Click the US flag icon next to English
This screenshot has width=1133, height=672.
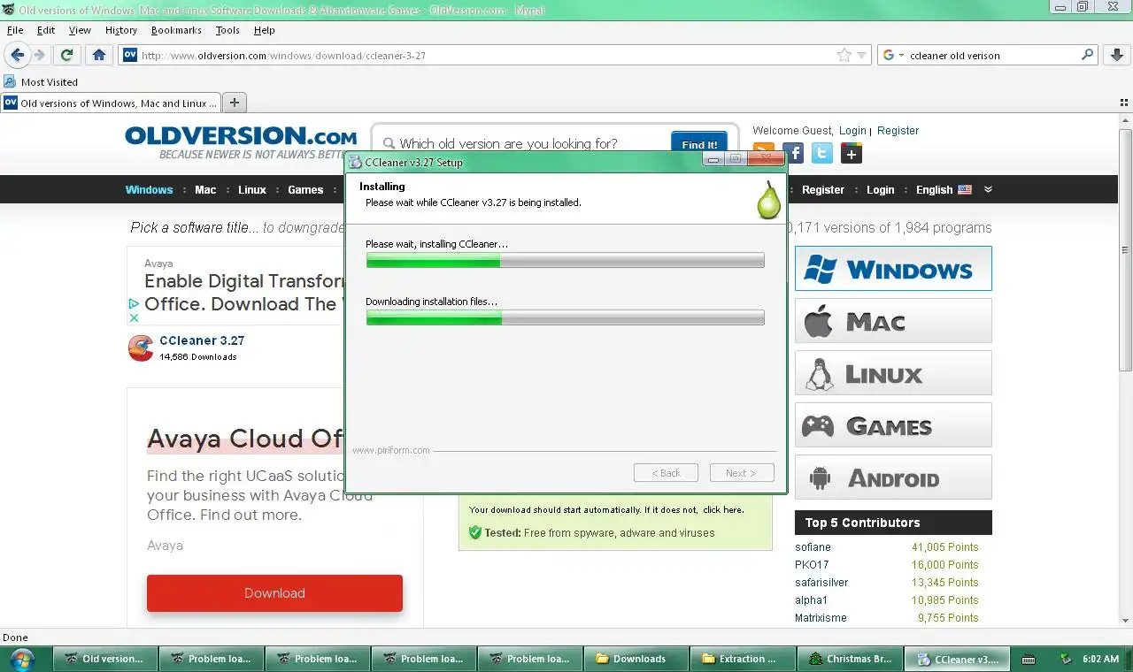pyautogui.click(x=965, y=189)
